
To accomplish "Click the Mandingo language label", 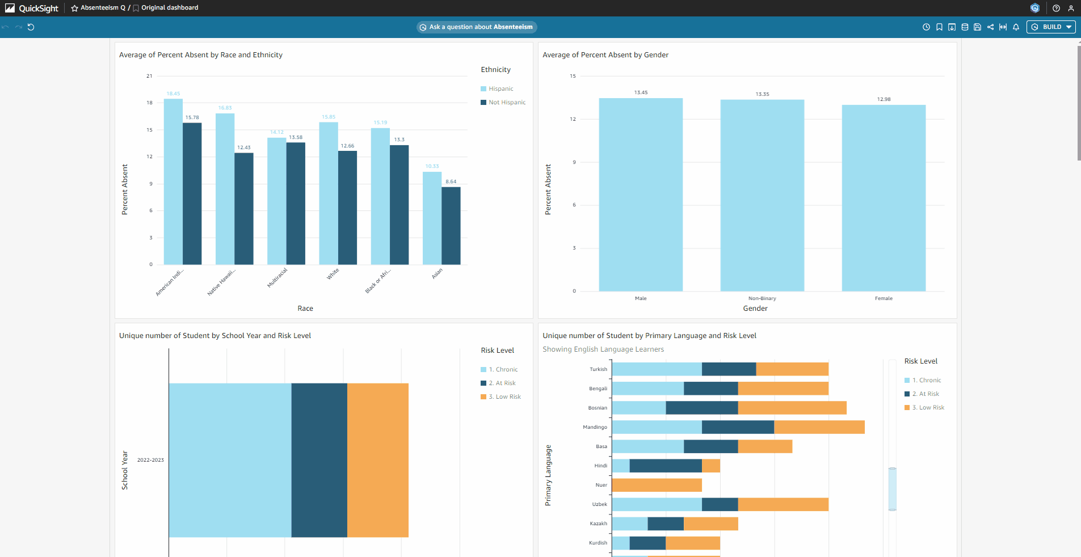I will click(595, 427).
